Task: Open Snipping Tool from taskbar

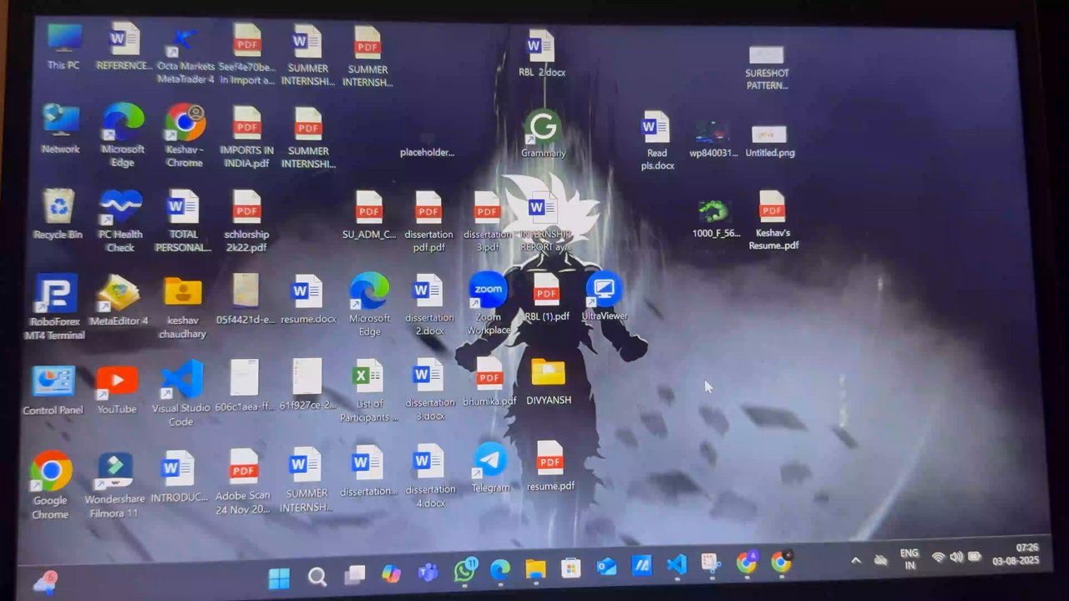Action: click(x=712, y=564)
